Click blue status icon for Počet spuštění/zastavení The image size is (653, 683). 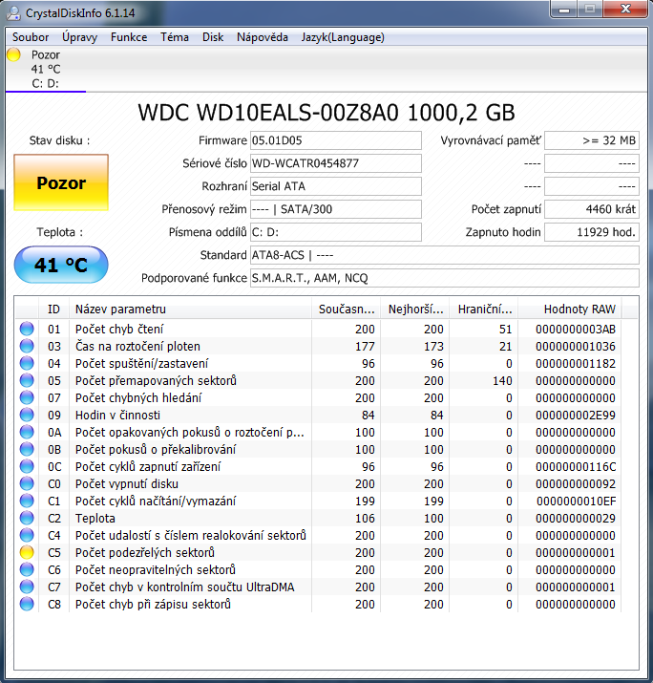coord(27,363)
